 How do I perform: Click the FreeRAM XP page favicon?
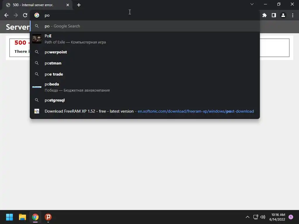[37, 111]
